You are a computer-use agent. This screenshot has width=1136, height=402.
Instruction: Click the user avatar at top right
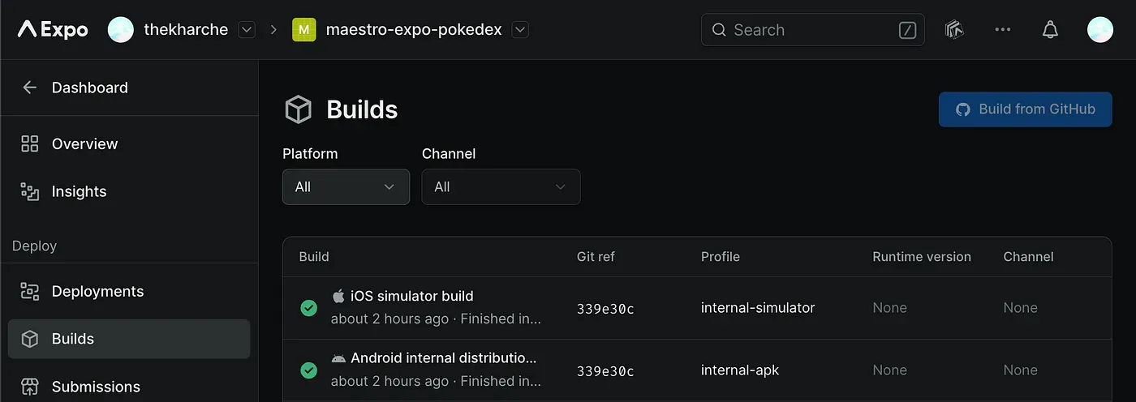(x=1099, y=30)
